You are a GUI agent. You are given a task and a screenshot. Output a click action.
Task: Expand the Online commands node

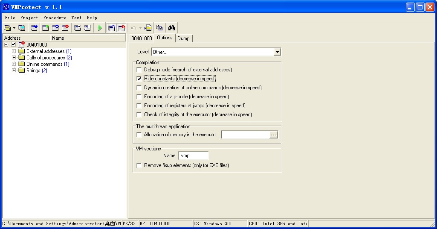click(14, 64)
